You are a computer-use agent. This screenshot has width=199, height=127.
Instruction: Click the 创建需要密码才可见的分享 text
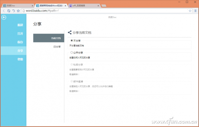(x=82, y=70)
